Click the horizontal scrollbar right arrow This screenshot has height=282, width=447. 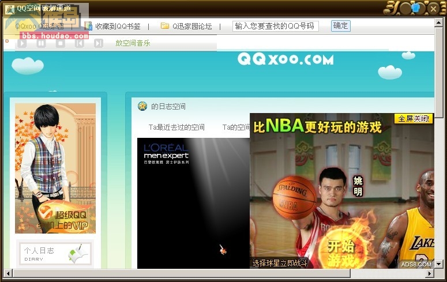[x=430, y=274]
